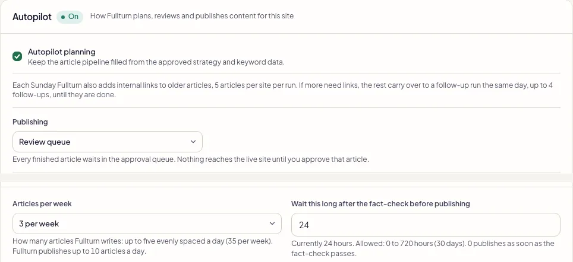This screenshot has height=262, width=573.
Task: Click the Autopilot heading
Action: click(32, 17)
